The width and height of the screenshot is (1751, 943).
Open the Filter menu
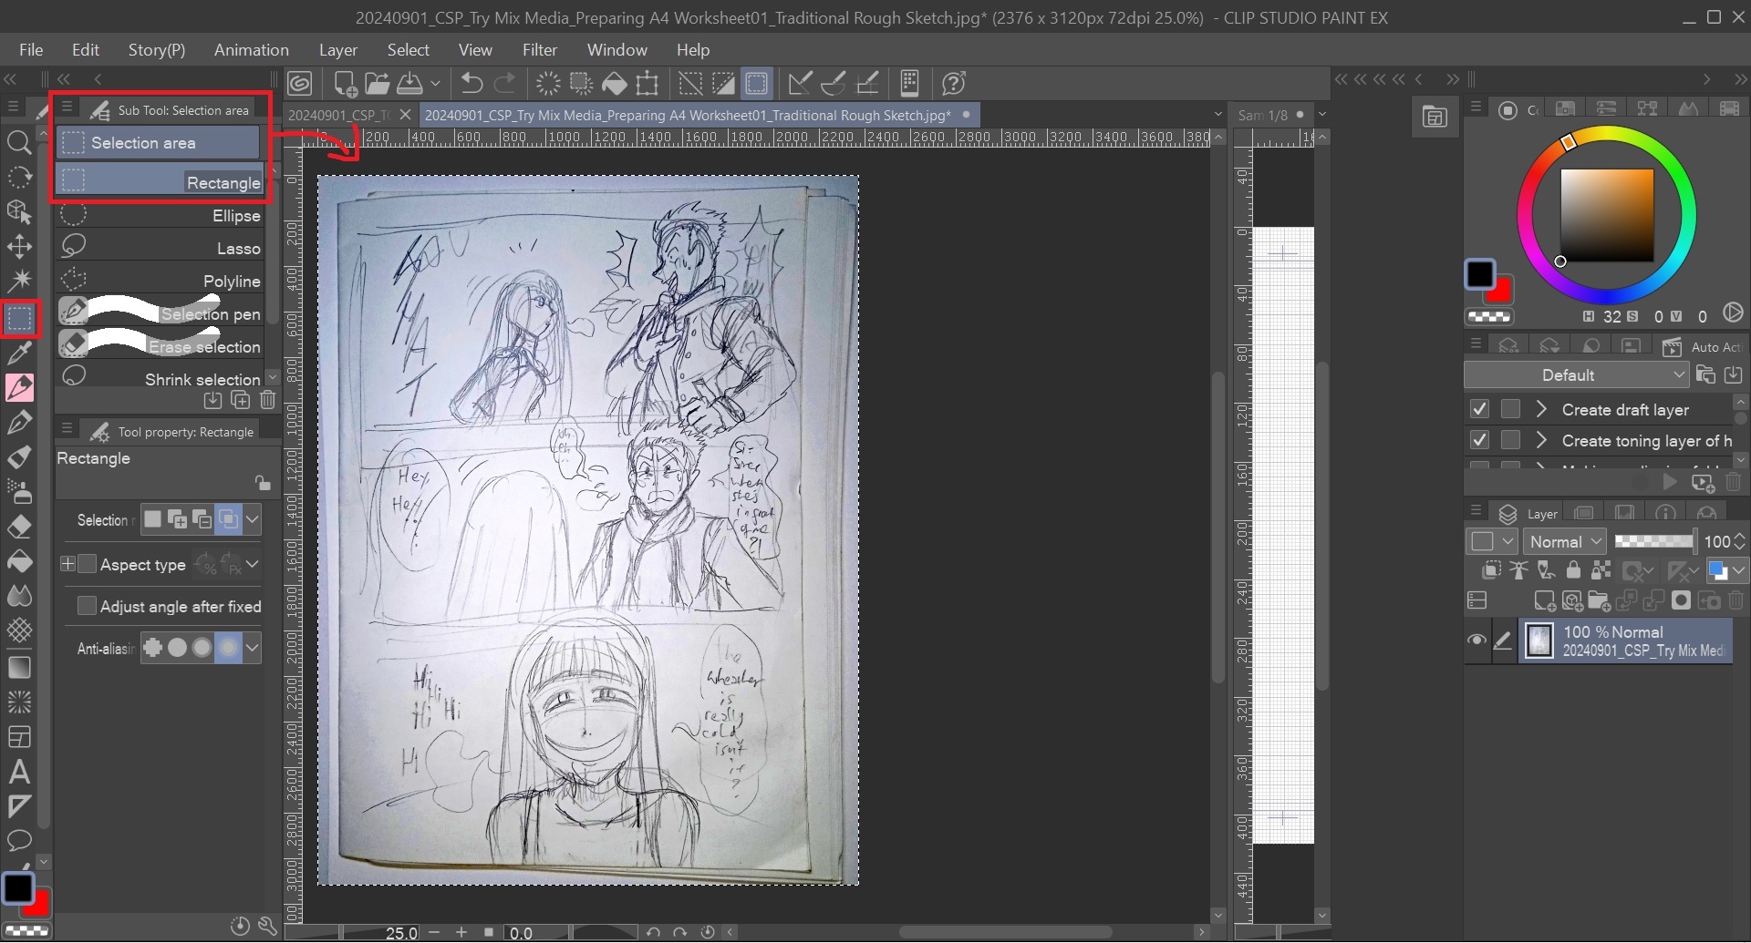pyautogui.click(x=539, y=50)
